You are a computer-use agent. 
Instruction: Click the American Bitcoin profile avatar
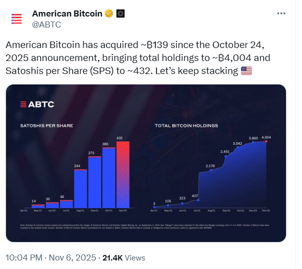click(x=17, y=19)
